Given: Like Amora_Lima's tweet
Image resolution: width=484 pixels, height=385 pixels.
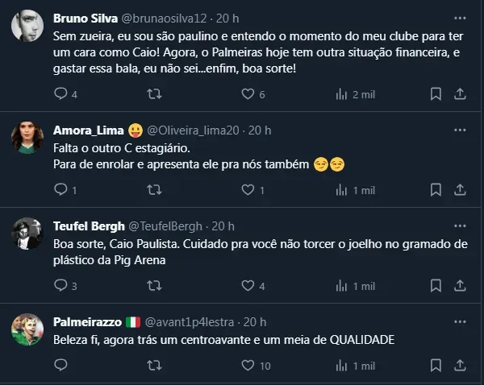Looking at the screenshot, I should [248, 190].
